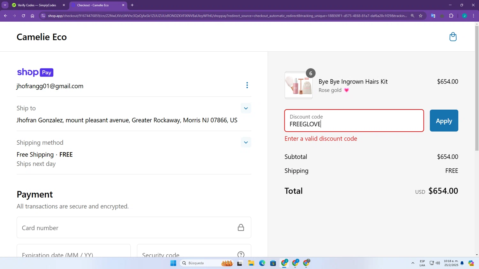Expand the Shipping method section
This screenshot has width=479, height=269.
(246, 142)
